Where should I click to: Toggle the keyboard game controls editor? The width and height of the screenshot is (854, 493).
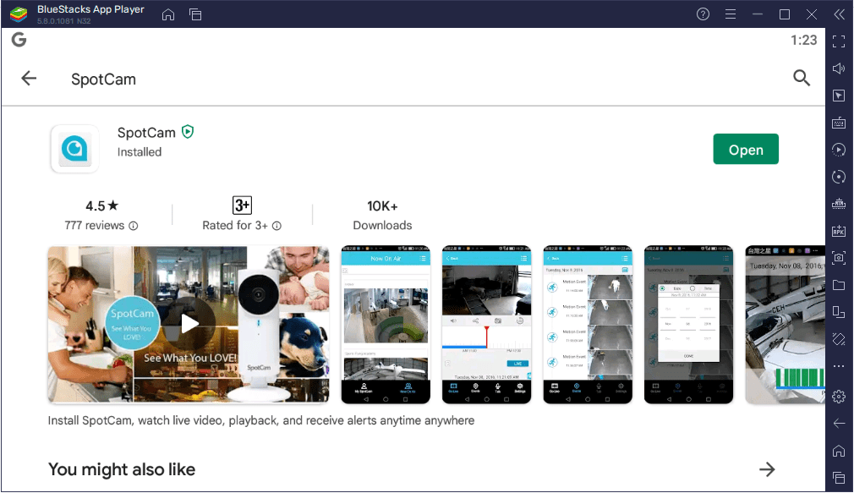[x=839, y=123]
